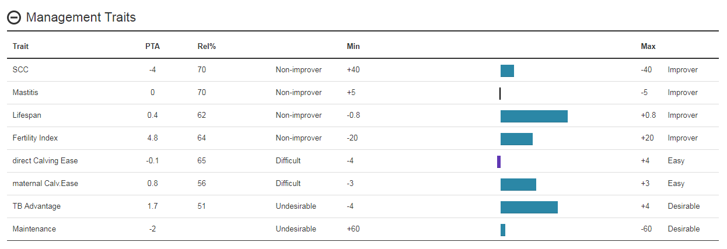Click the Maintenance PTA value -2

click(152, 229)
